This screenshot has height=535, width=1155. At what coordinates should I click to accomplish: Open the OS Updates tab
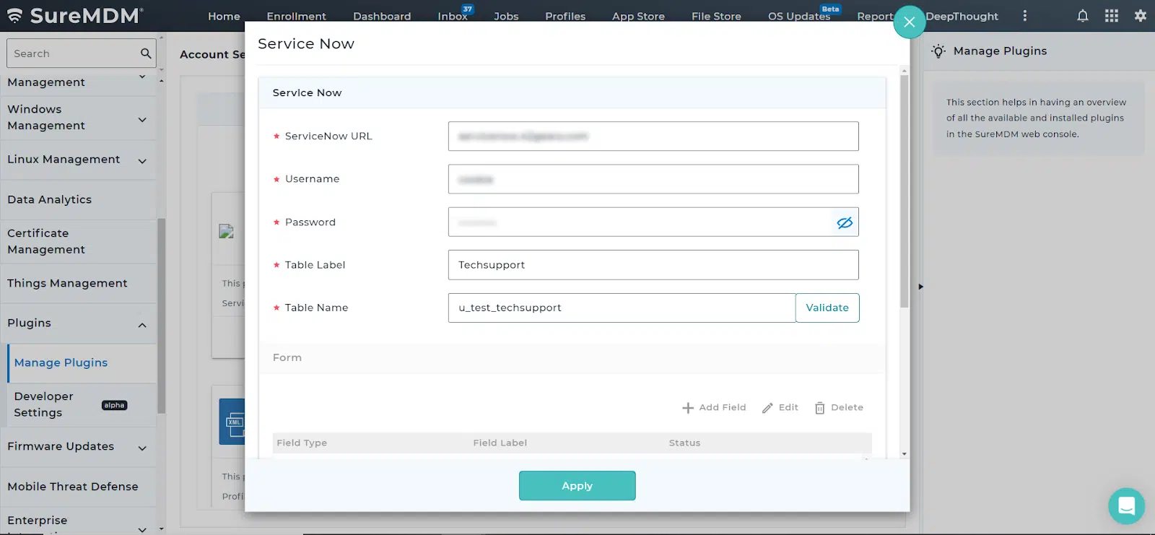799,16
